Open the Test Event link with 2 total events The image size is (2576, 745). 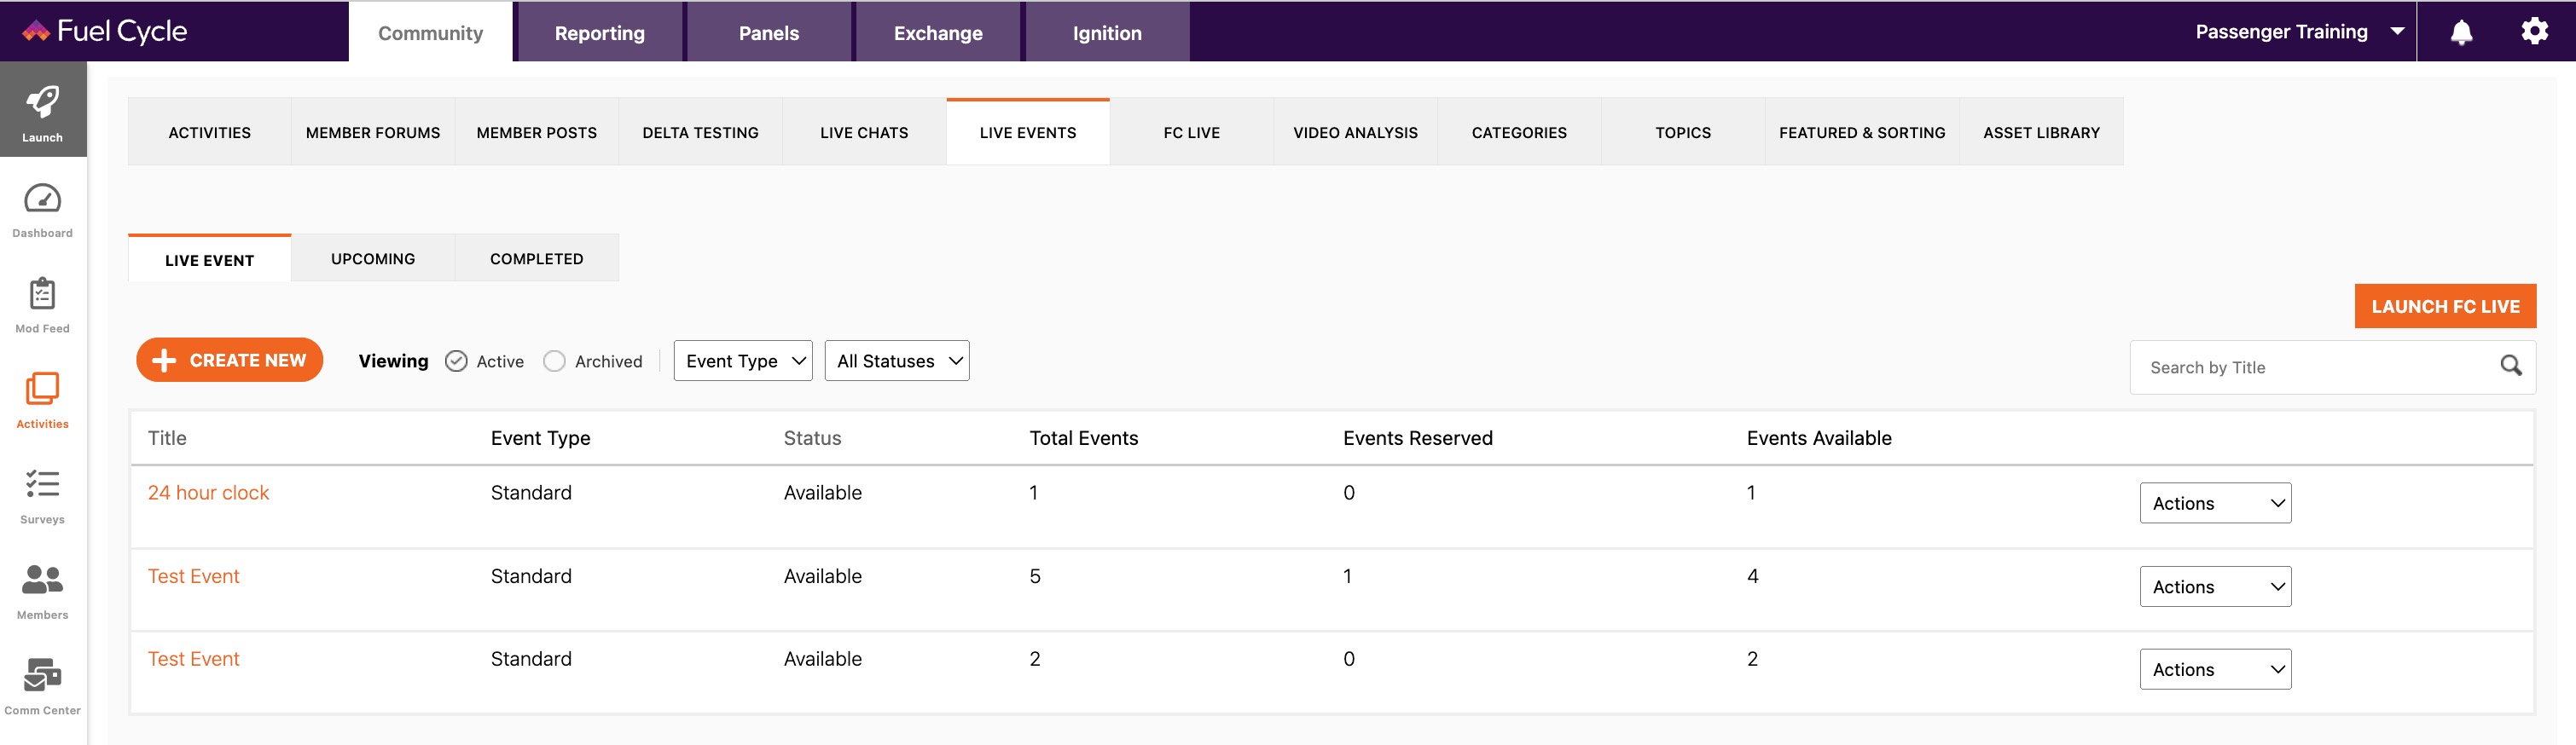click(x=194, y=659)
